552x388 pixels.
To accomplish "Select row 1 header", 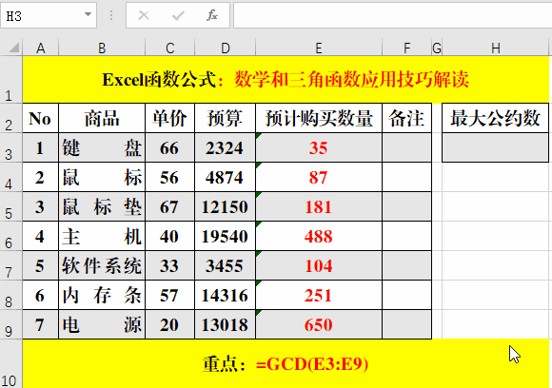I will (x=11, y=80).
